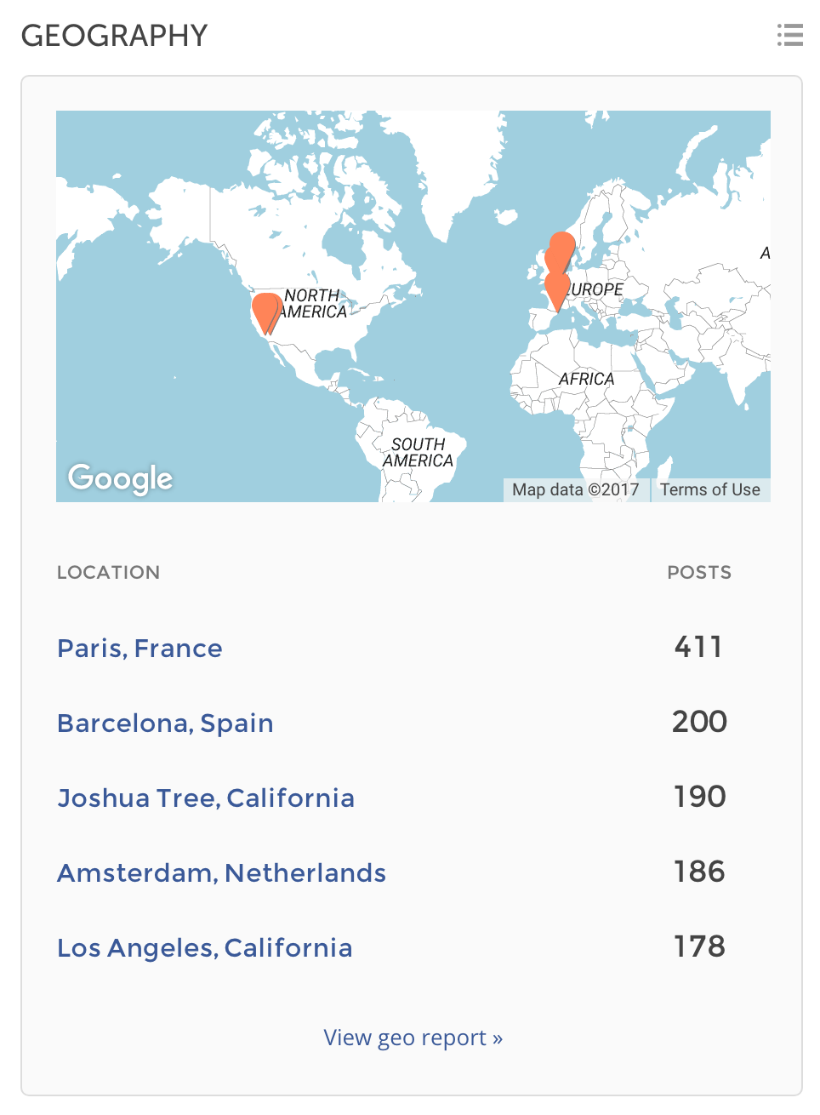
Task: Open Los Angeles, California link
Action: (204, 948)
